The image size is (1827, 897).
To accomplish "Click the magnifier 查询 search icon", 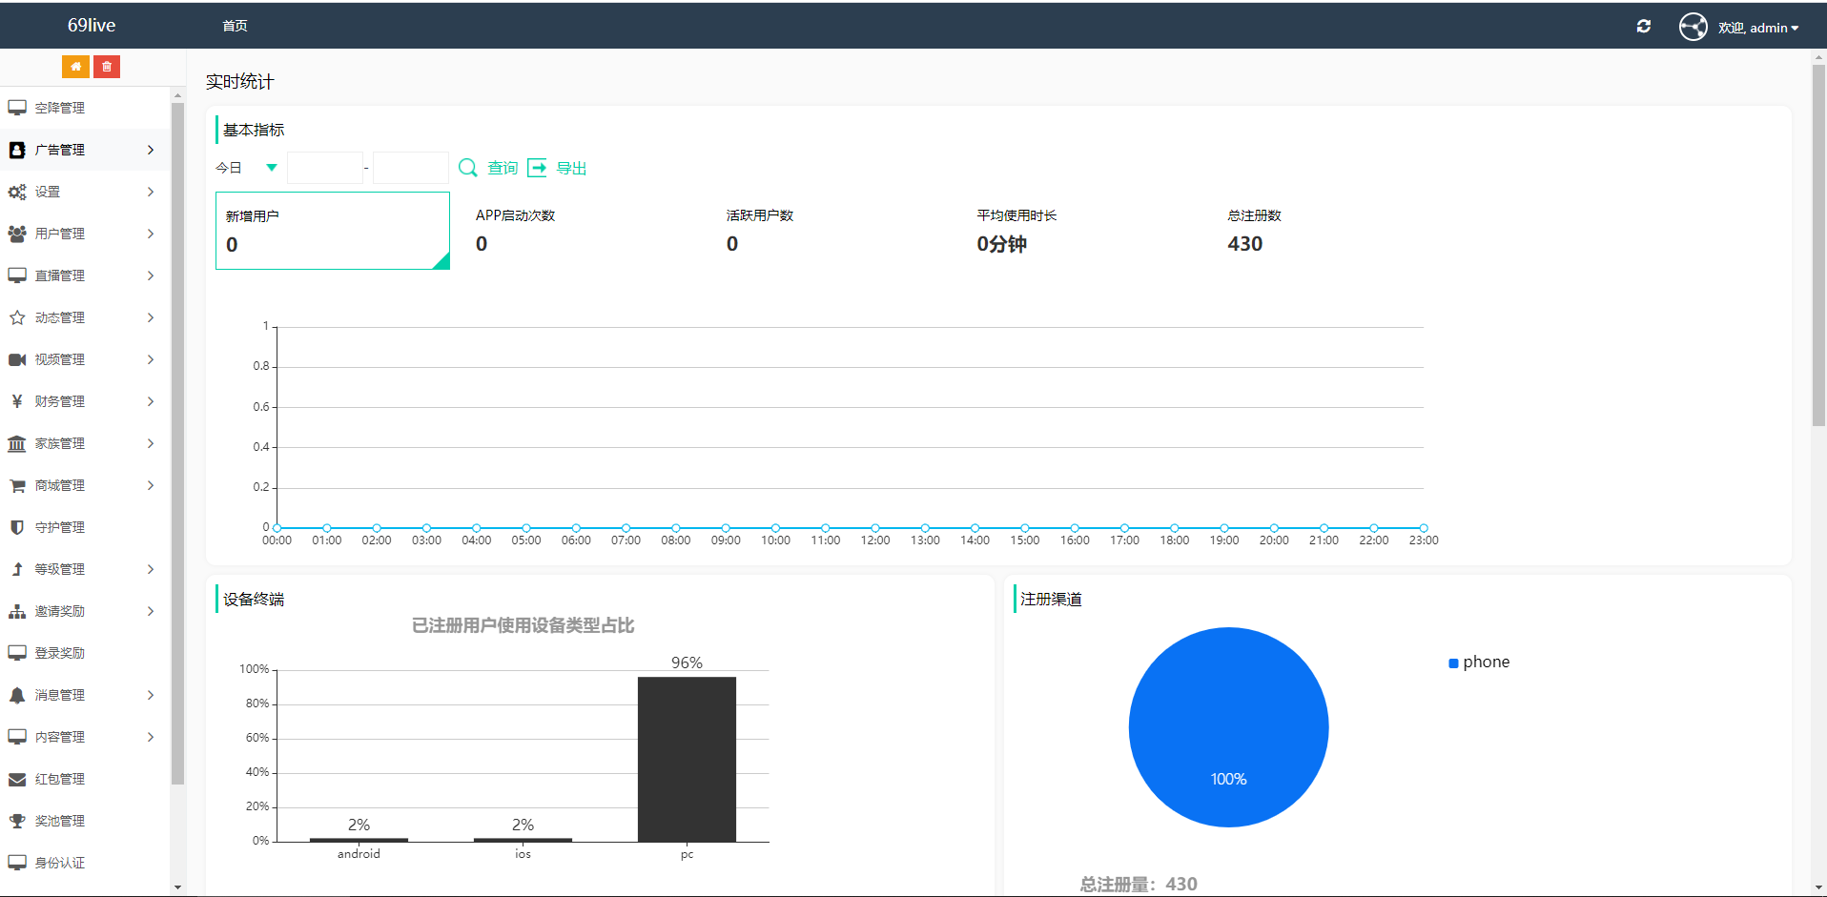I will click(467, 168).
